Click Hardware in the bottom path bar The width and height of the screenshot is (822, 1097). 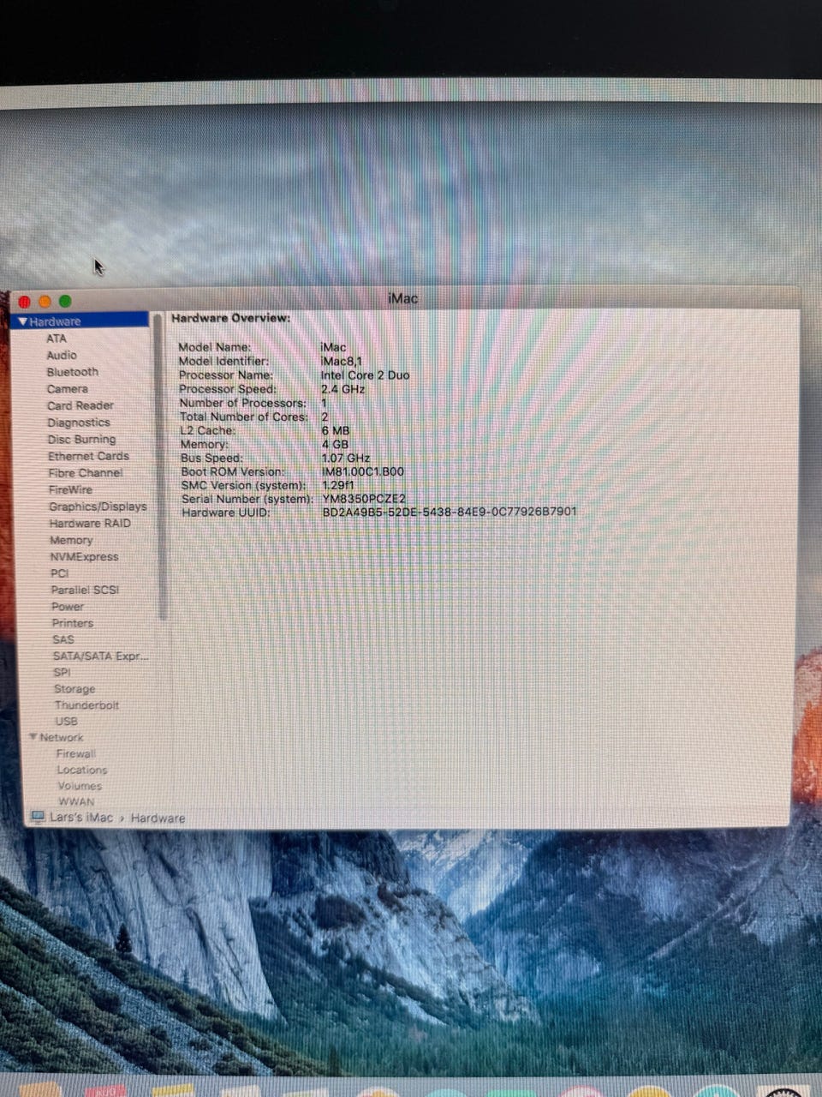click(x=158, y=818)
